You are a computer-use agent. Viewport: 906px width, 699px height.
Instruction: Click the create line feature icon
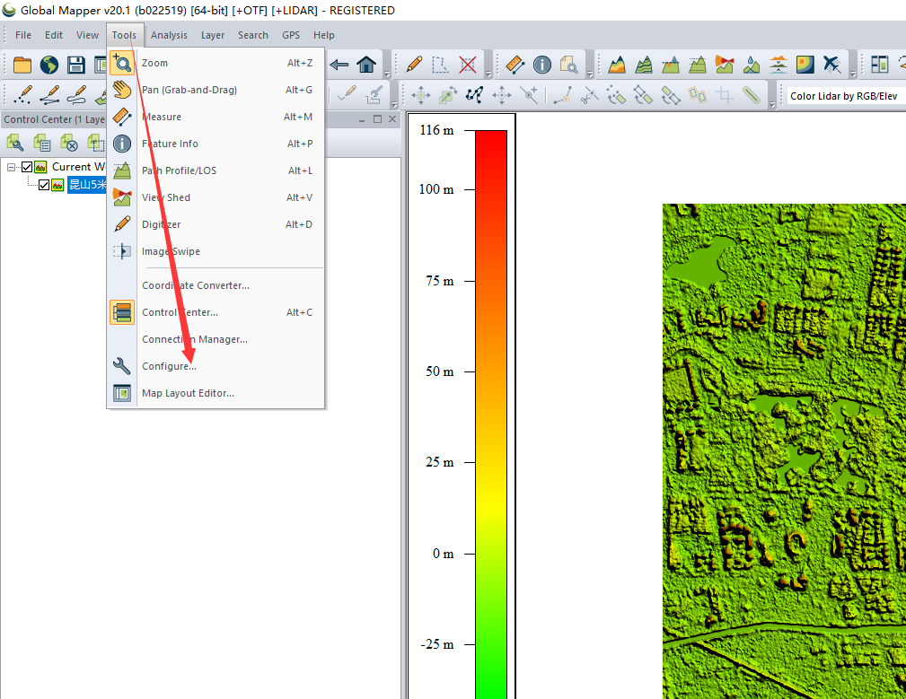[49, 94]
